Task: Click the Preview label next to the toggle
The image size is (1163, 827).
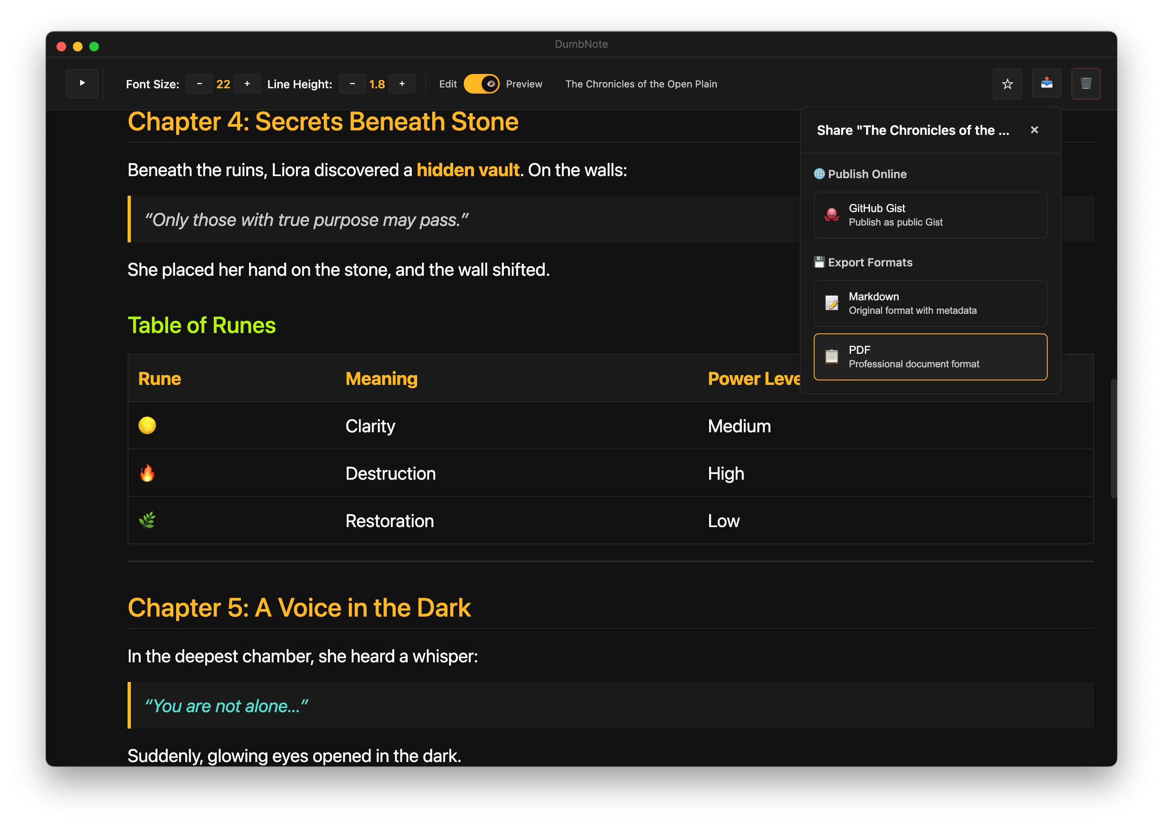Action: tap(523, 84)
